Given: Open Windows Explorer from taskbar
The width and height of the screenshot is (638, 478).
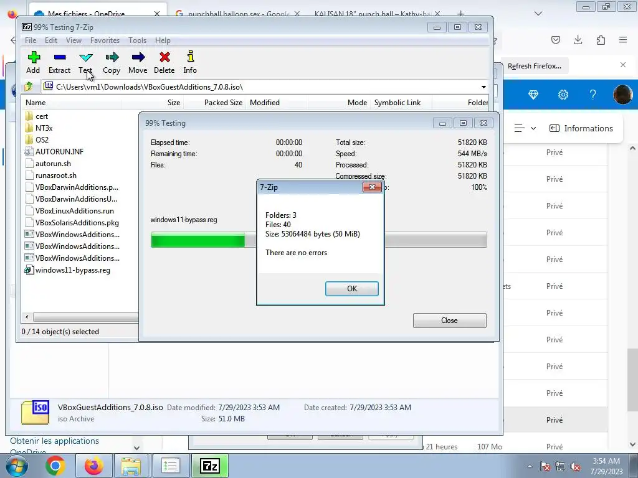Looking at the screenshot, I should pos(131,466).
